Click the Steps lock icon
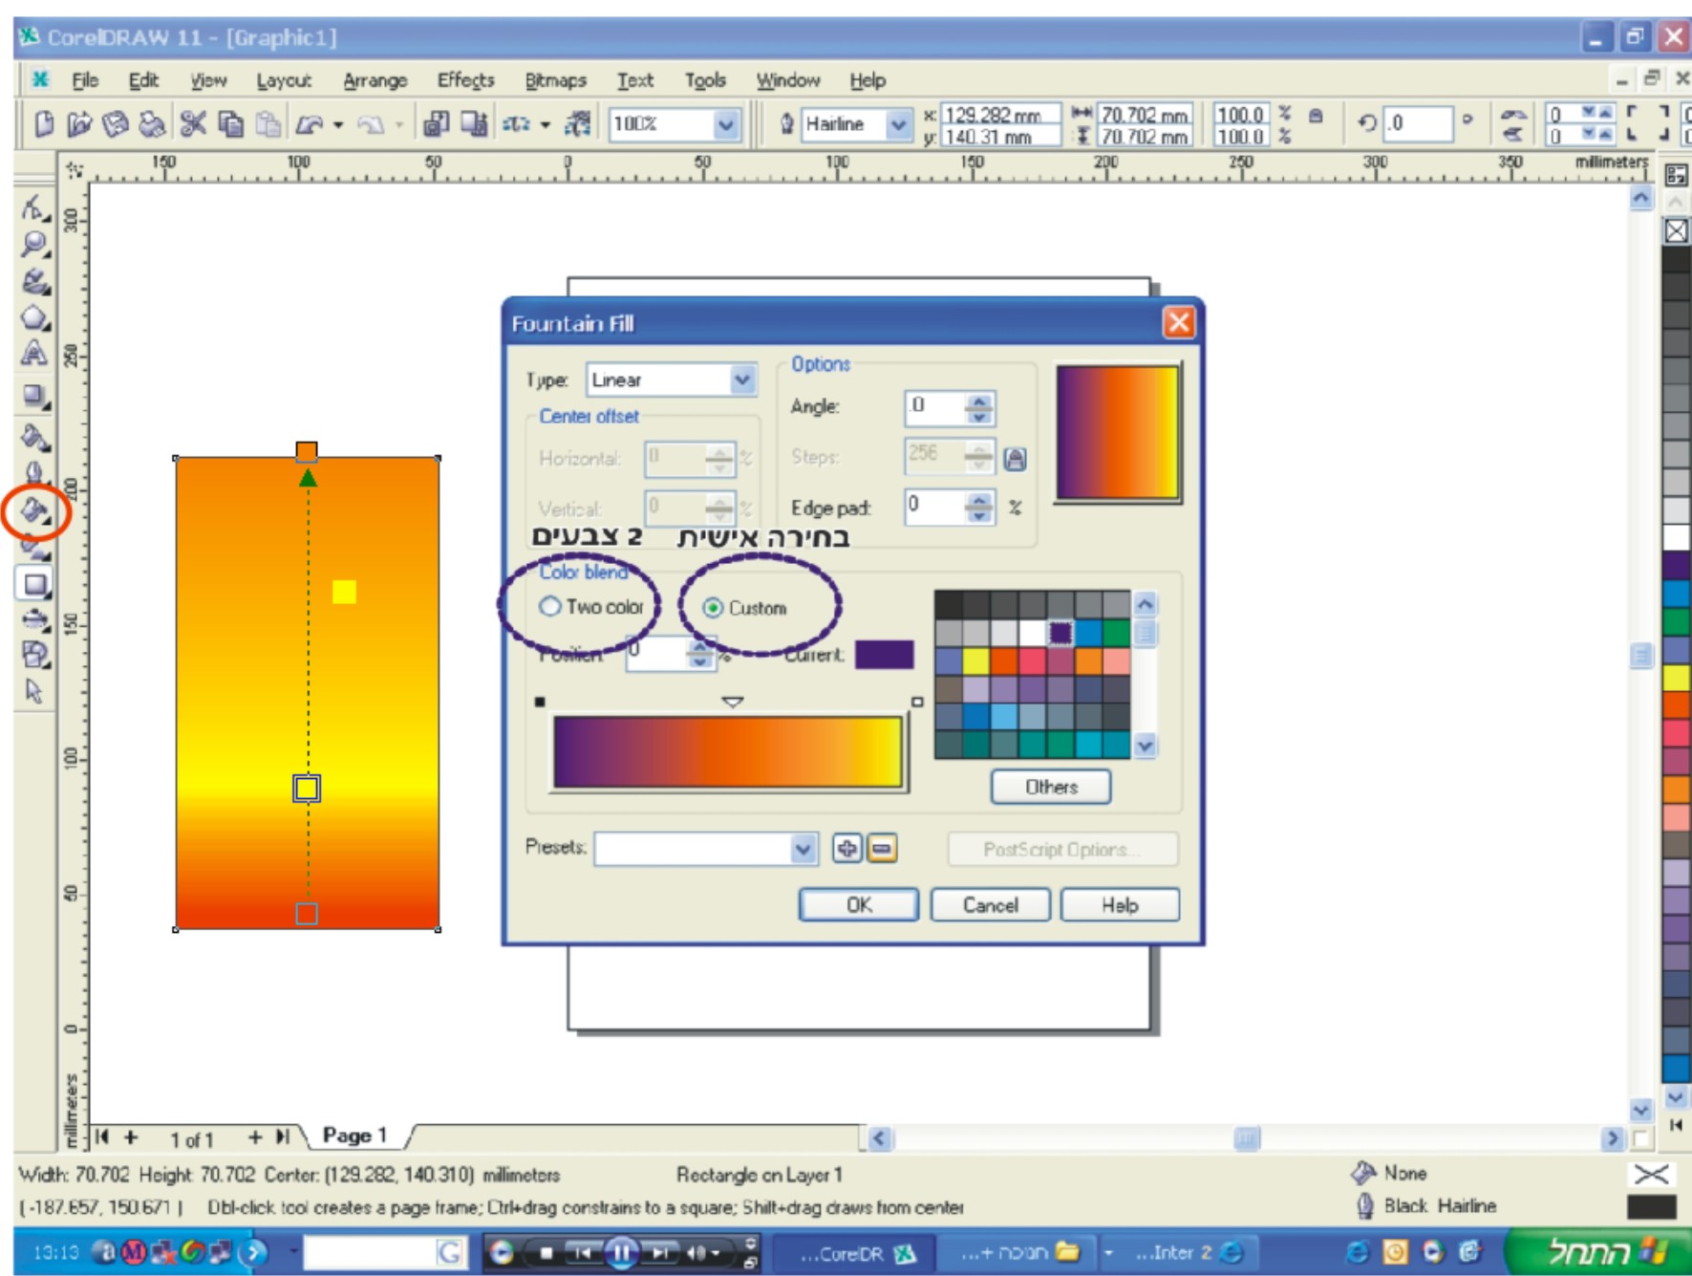This screenshot has height=1276, width=1692. click(x=1015, y=459)
